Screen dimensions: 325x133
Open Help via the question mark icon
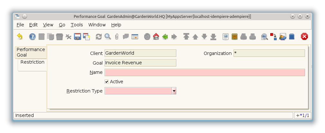tap(32, 37)
